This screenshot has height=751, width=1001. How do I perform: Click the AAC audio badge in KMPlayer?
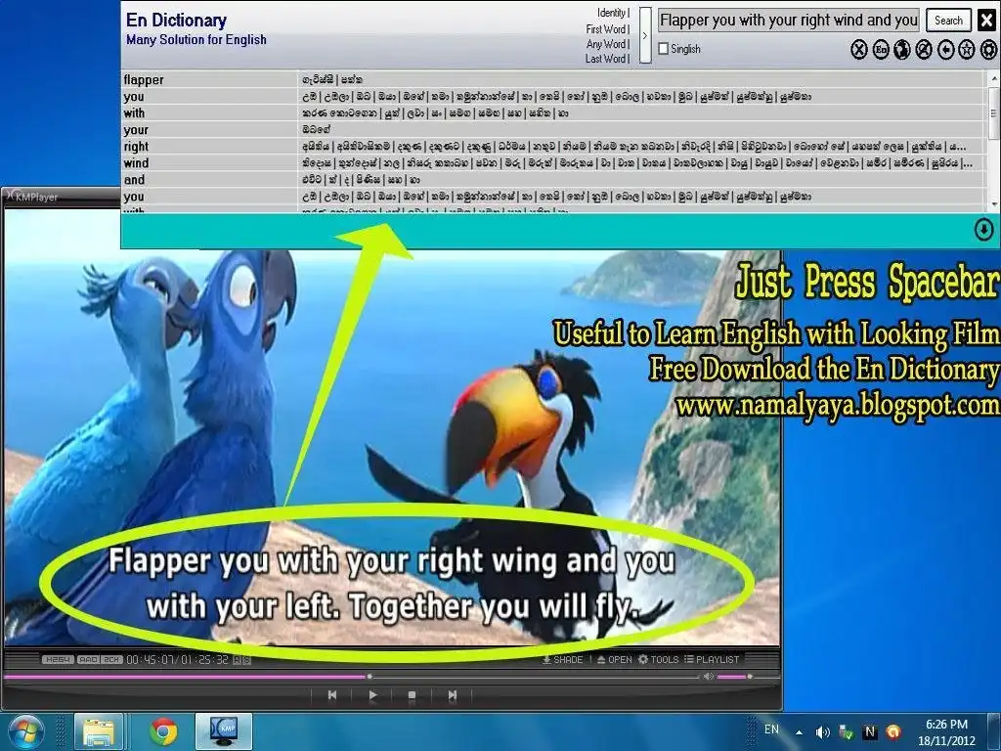88,659
